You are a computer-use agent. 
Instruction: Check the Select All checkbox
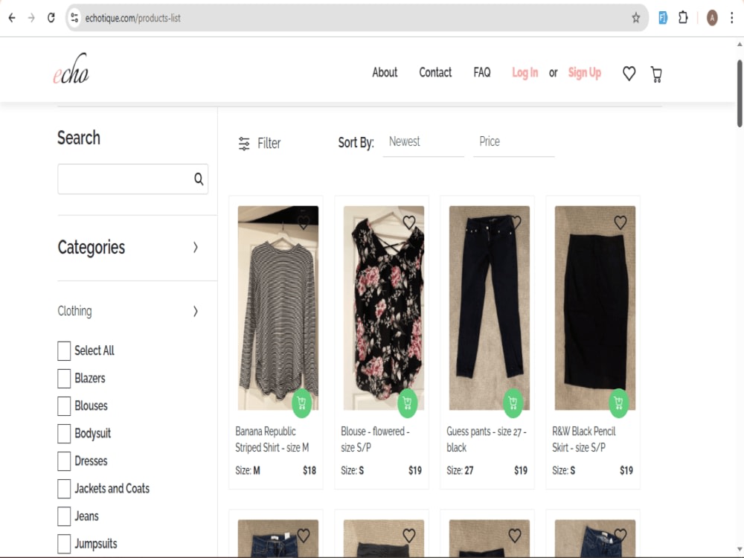(64, 351)
